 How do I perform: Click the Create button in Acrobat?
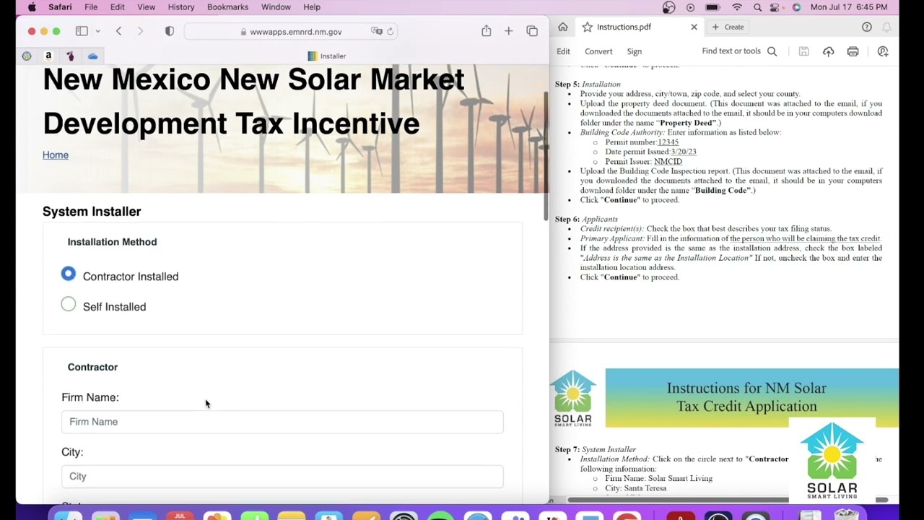(x=728, y=27)
